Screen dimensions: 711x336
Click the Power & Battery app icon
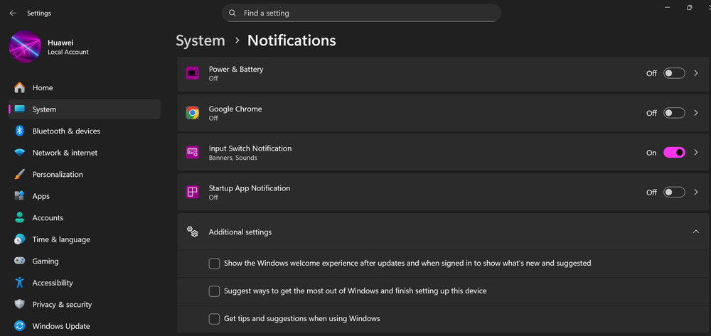[193, 73]
